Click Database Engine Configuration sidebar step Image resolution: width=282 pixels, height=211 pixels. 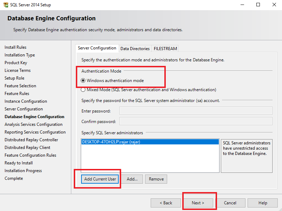point(34,117)
